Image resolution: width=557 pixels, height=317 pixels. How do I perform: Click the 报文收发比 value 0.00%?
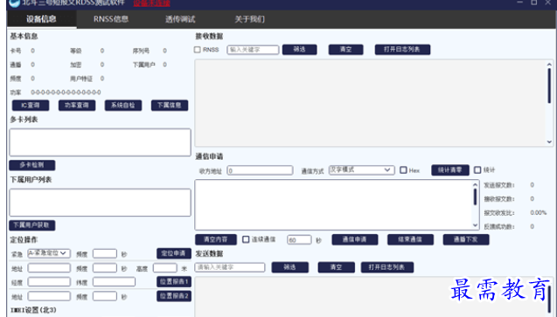point(538,213)
